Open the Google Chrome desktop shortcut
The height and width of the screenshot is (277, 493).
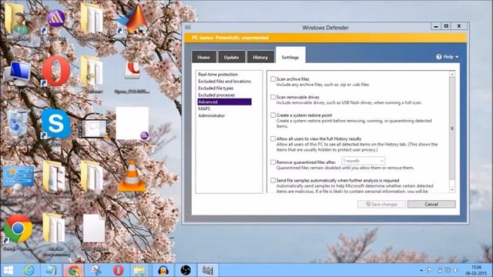pos(18,229)
